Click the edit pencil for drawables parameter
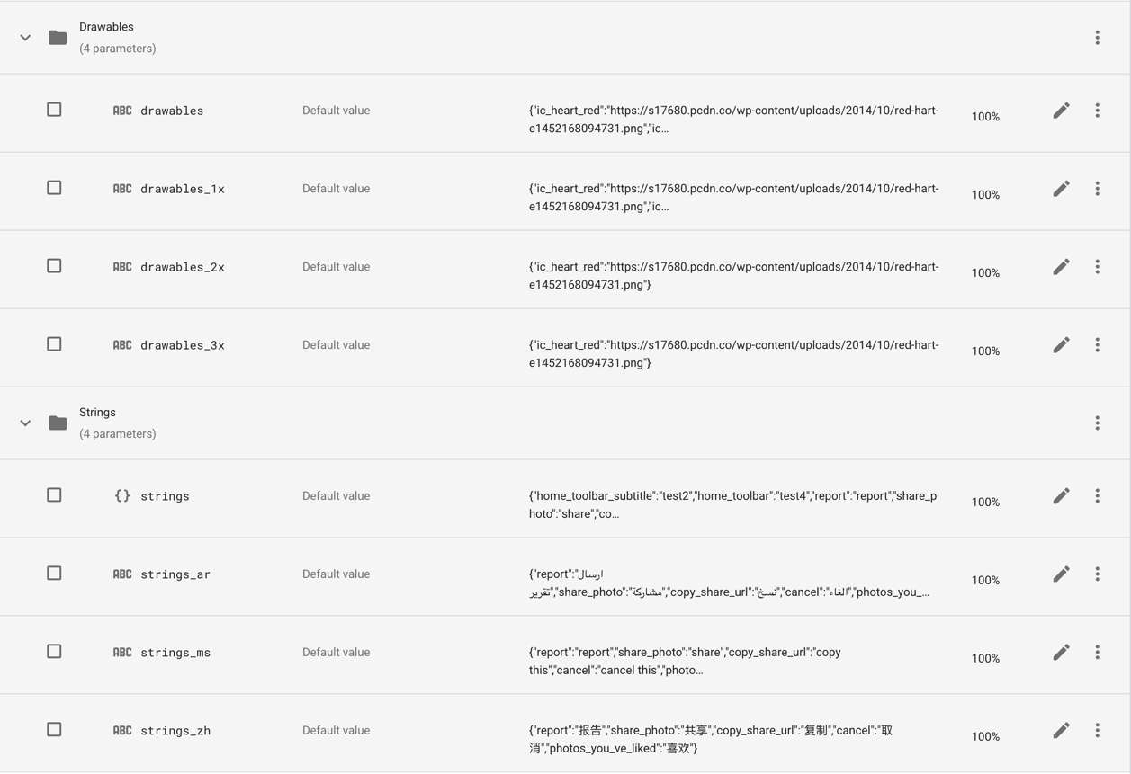 click(x=1061, y=111)
